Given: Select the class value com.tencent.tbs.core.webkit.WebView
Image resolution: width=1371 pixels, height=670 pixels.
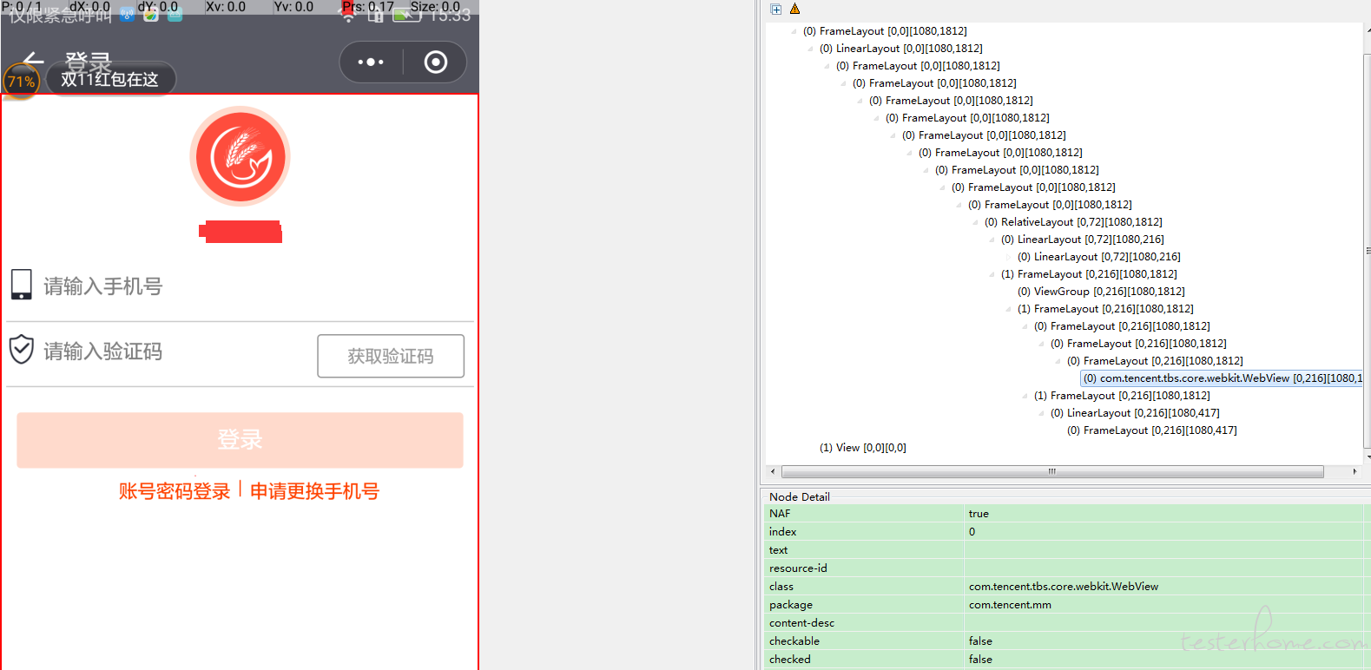Looking at the screenshot, I should [1064, 587].
